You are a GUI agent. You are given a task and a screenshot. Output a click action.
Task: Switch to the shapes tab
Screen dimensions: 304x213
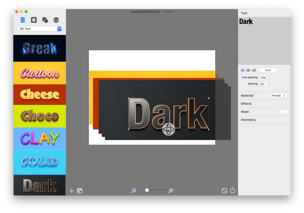(45, 20)
